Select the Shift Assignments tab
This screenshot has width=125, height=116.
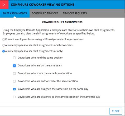click(x=15, y=13)
